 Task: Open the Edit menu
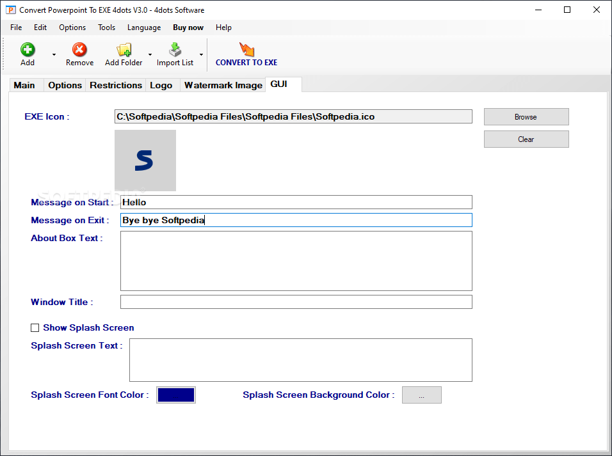[40, 28]
